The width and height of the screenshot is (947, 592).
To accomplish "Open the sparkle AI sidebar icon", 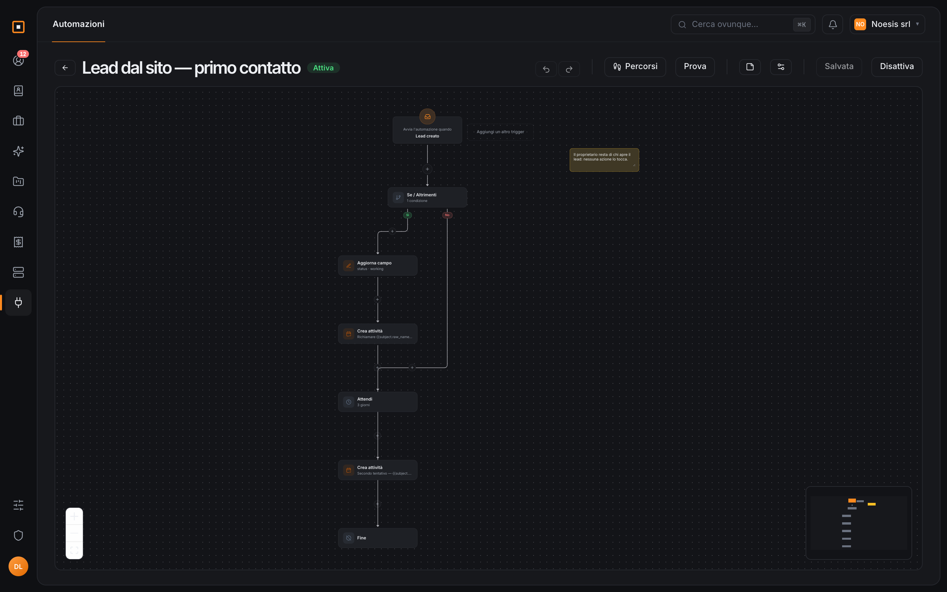I will click(18, 151).
